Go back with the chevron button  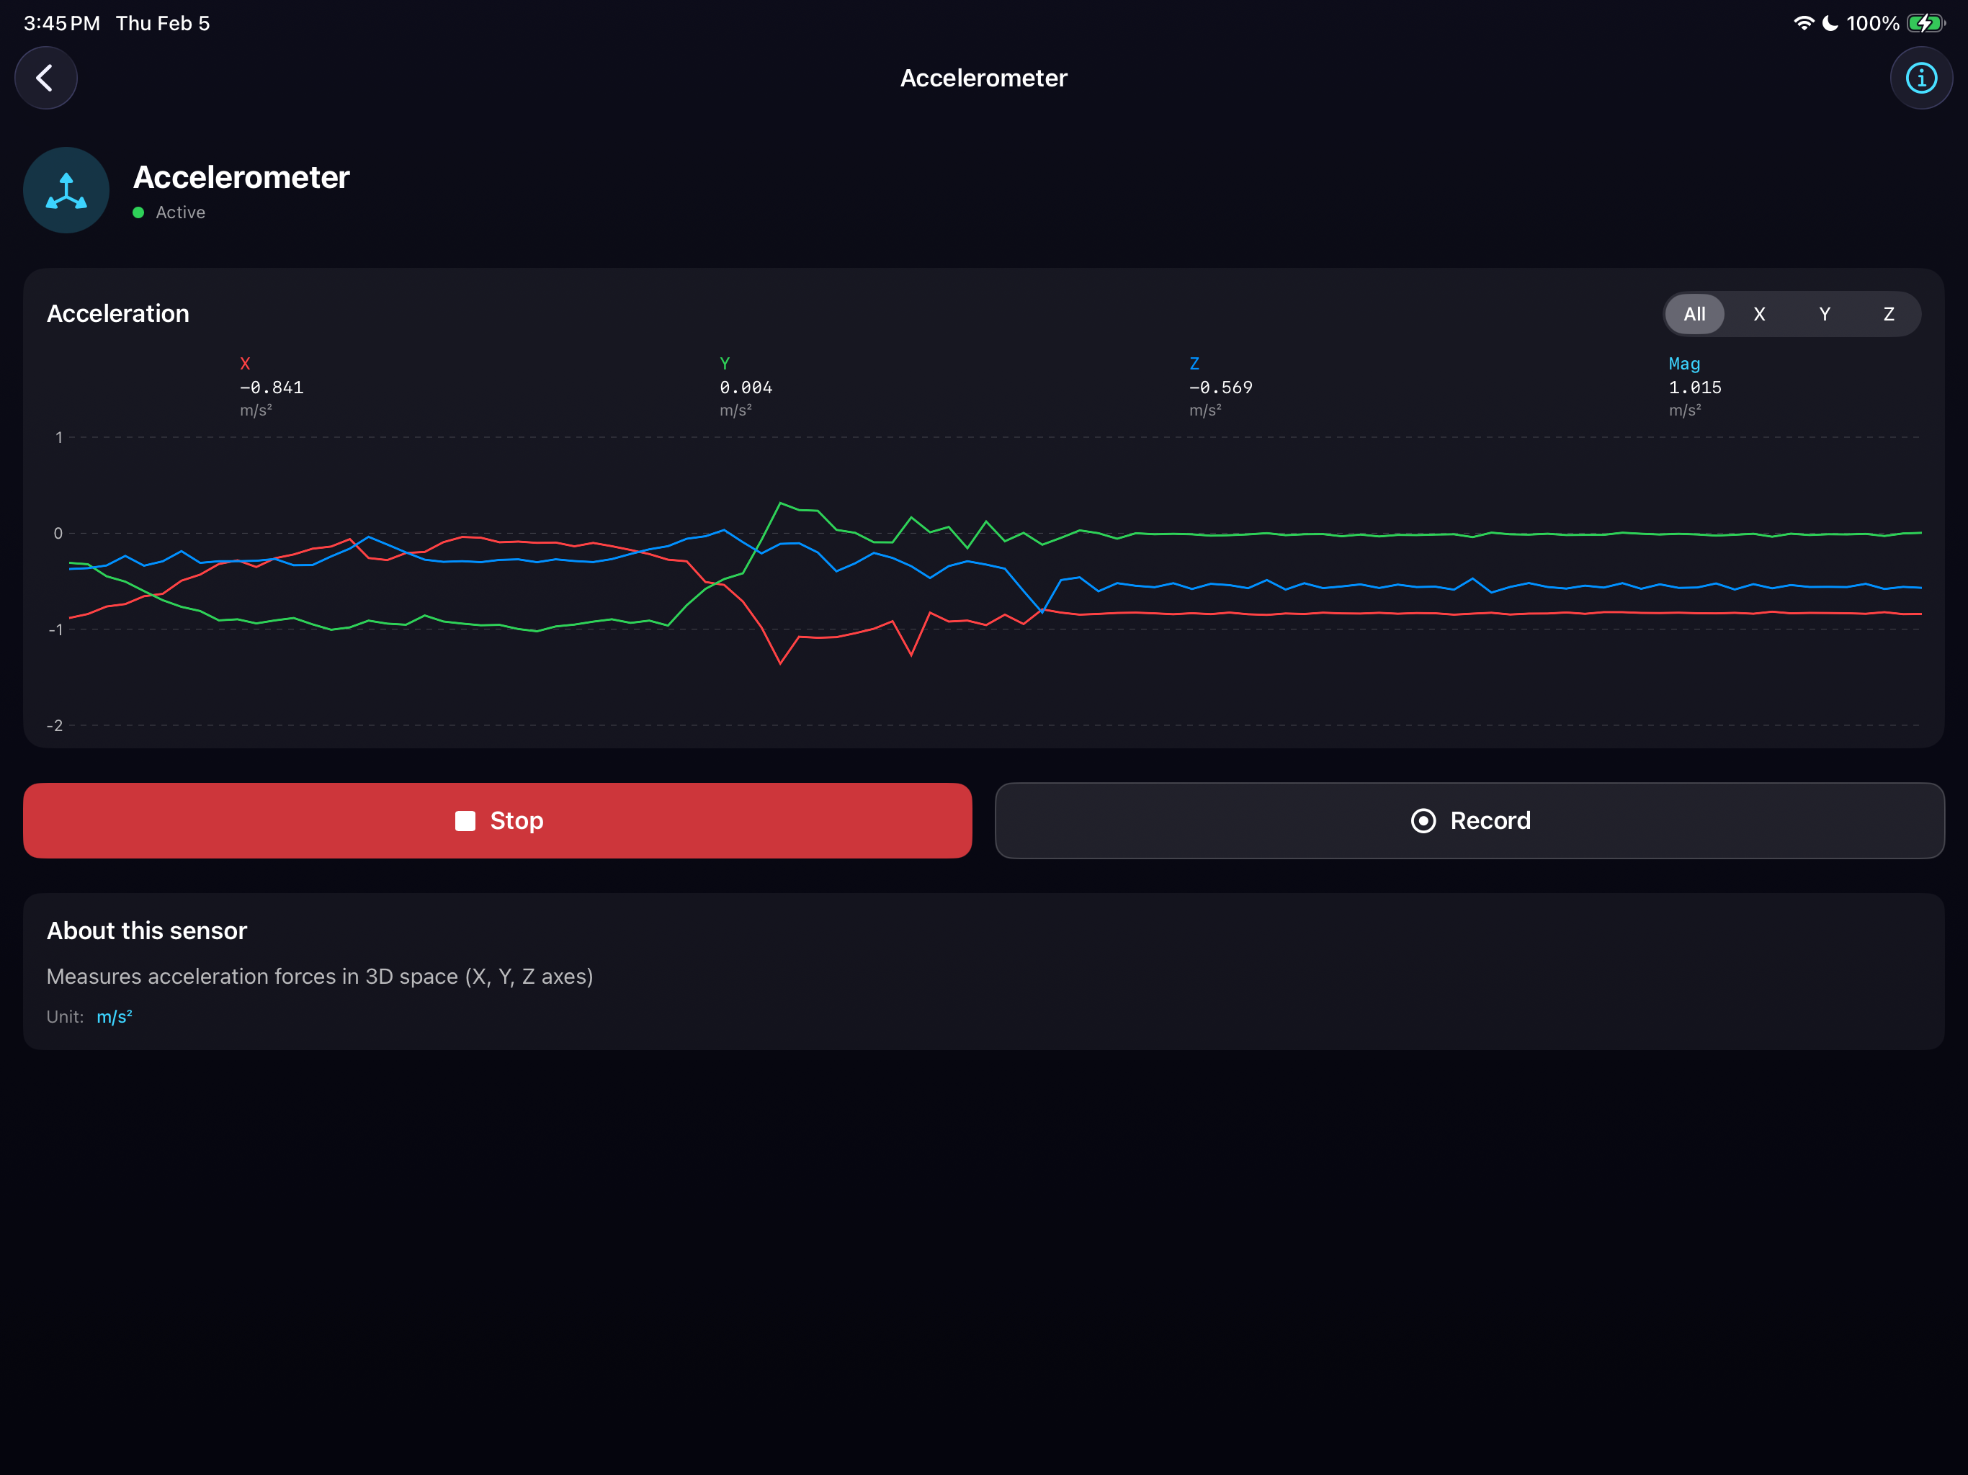45,79
